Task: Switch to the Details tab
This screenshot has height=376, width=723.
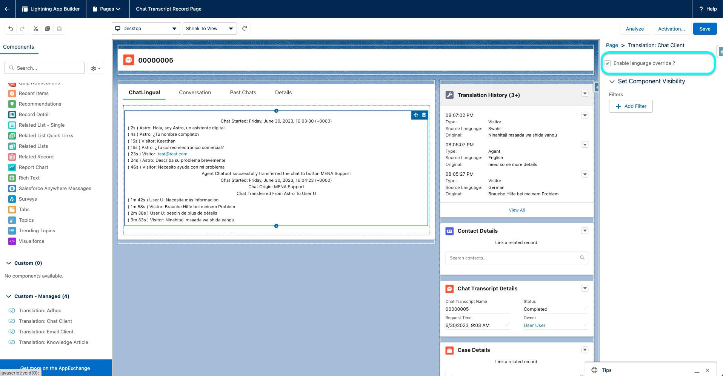Action: click(283, 92)
